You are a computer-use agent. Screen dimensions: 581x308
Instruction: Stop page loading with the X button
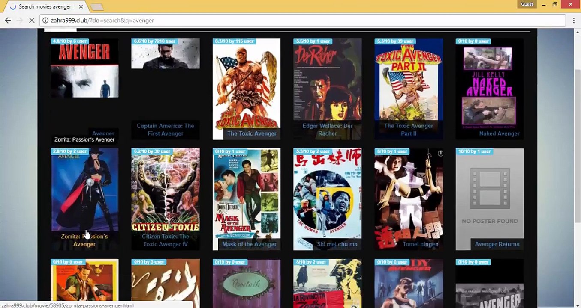click(x=31, y=20)
